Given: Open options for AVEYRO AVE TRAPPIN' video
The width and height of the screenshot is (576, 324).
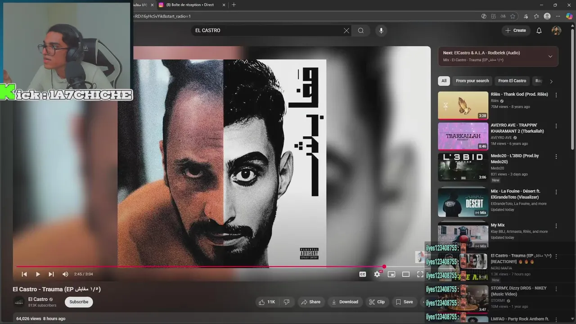Looking at the screenshot, I should pyautogui.click(x=556, y=126).
